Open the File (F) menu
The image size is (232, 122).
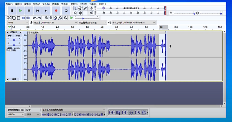pyautogui.click(x=10, y=4)
